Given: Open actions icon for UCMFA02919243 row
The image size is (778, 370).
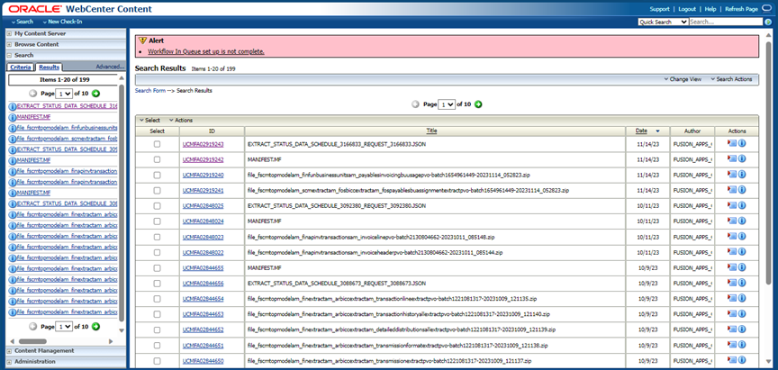Looking at the screenshot, I should (x=732, y=144).
